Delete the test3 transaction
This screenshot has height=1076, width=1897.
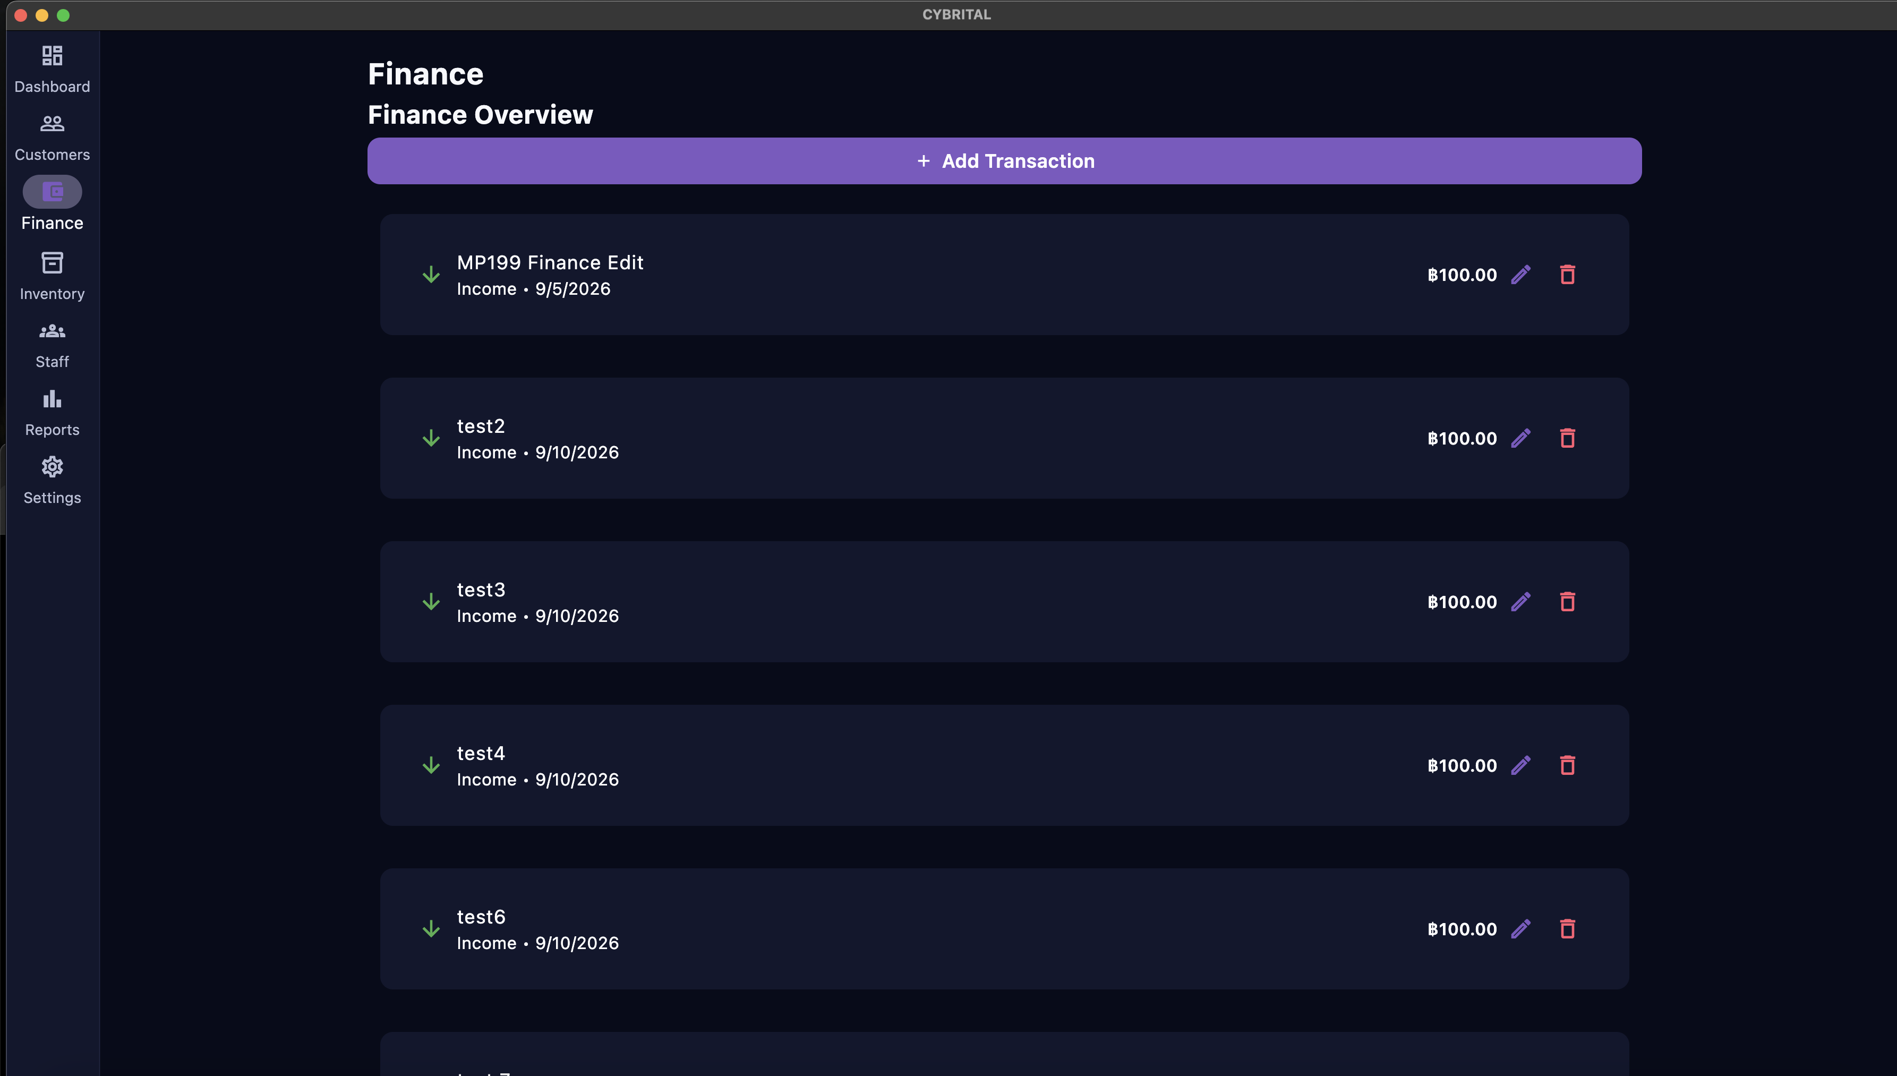(x=1567, y=602)
